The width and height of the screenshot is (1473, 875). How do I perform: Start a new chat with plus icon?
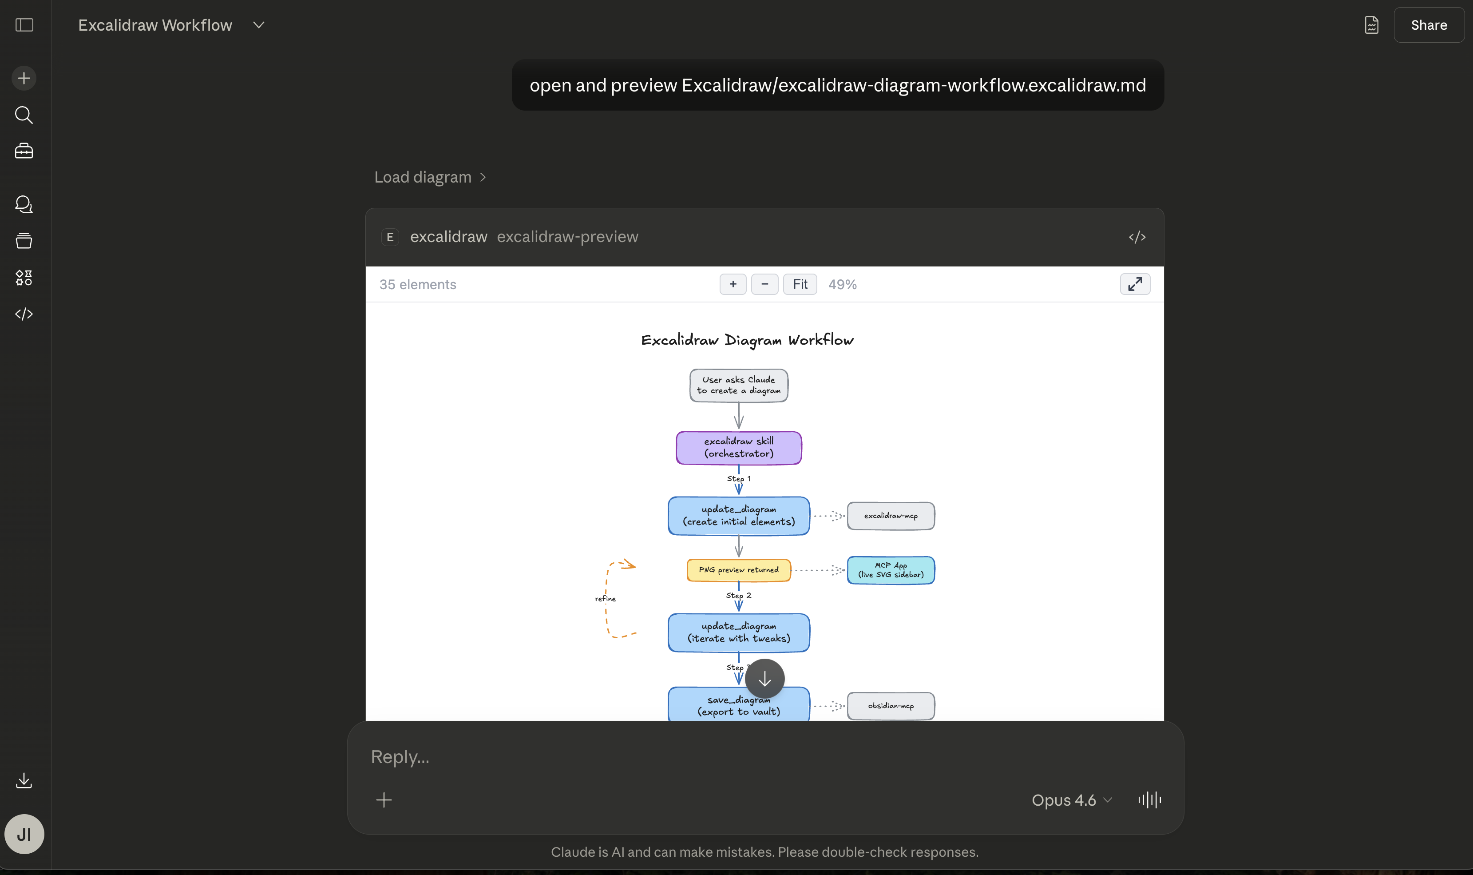tap(24, 79)
